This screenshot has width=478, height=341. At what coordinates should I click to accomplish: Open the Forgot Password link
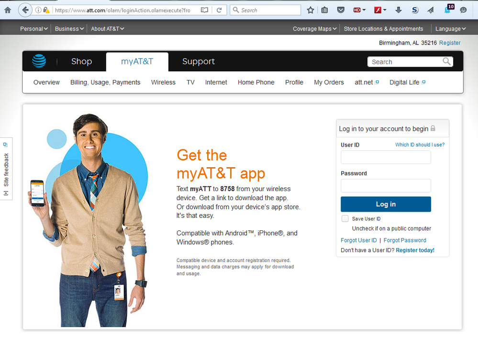pos(404,240)
